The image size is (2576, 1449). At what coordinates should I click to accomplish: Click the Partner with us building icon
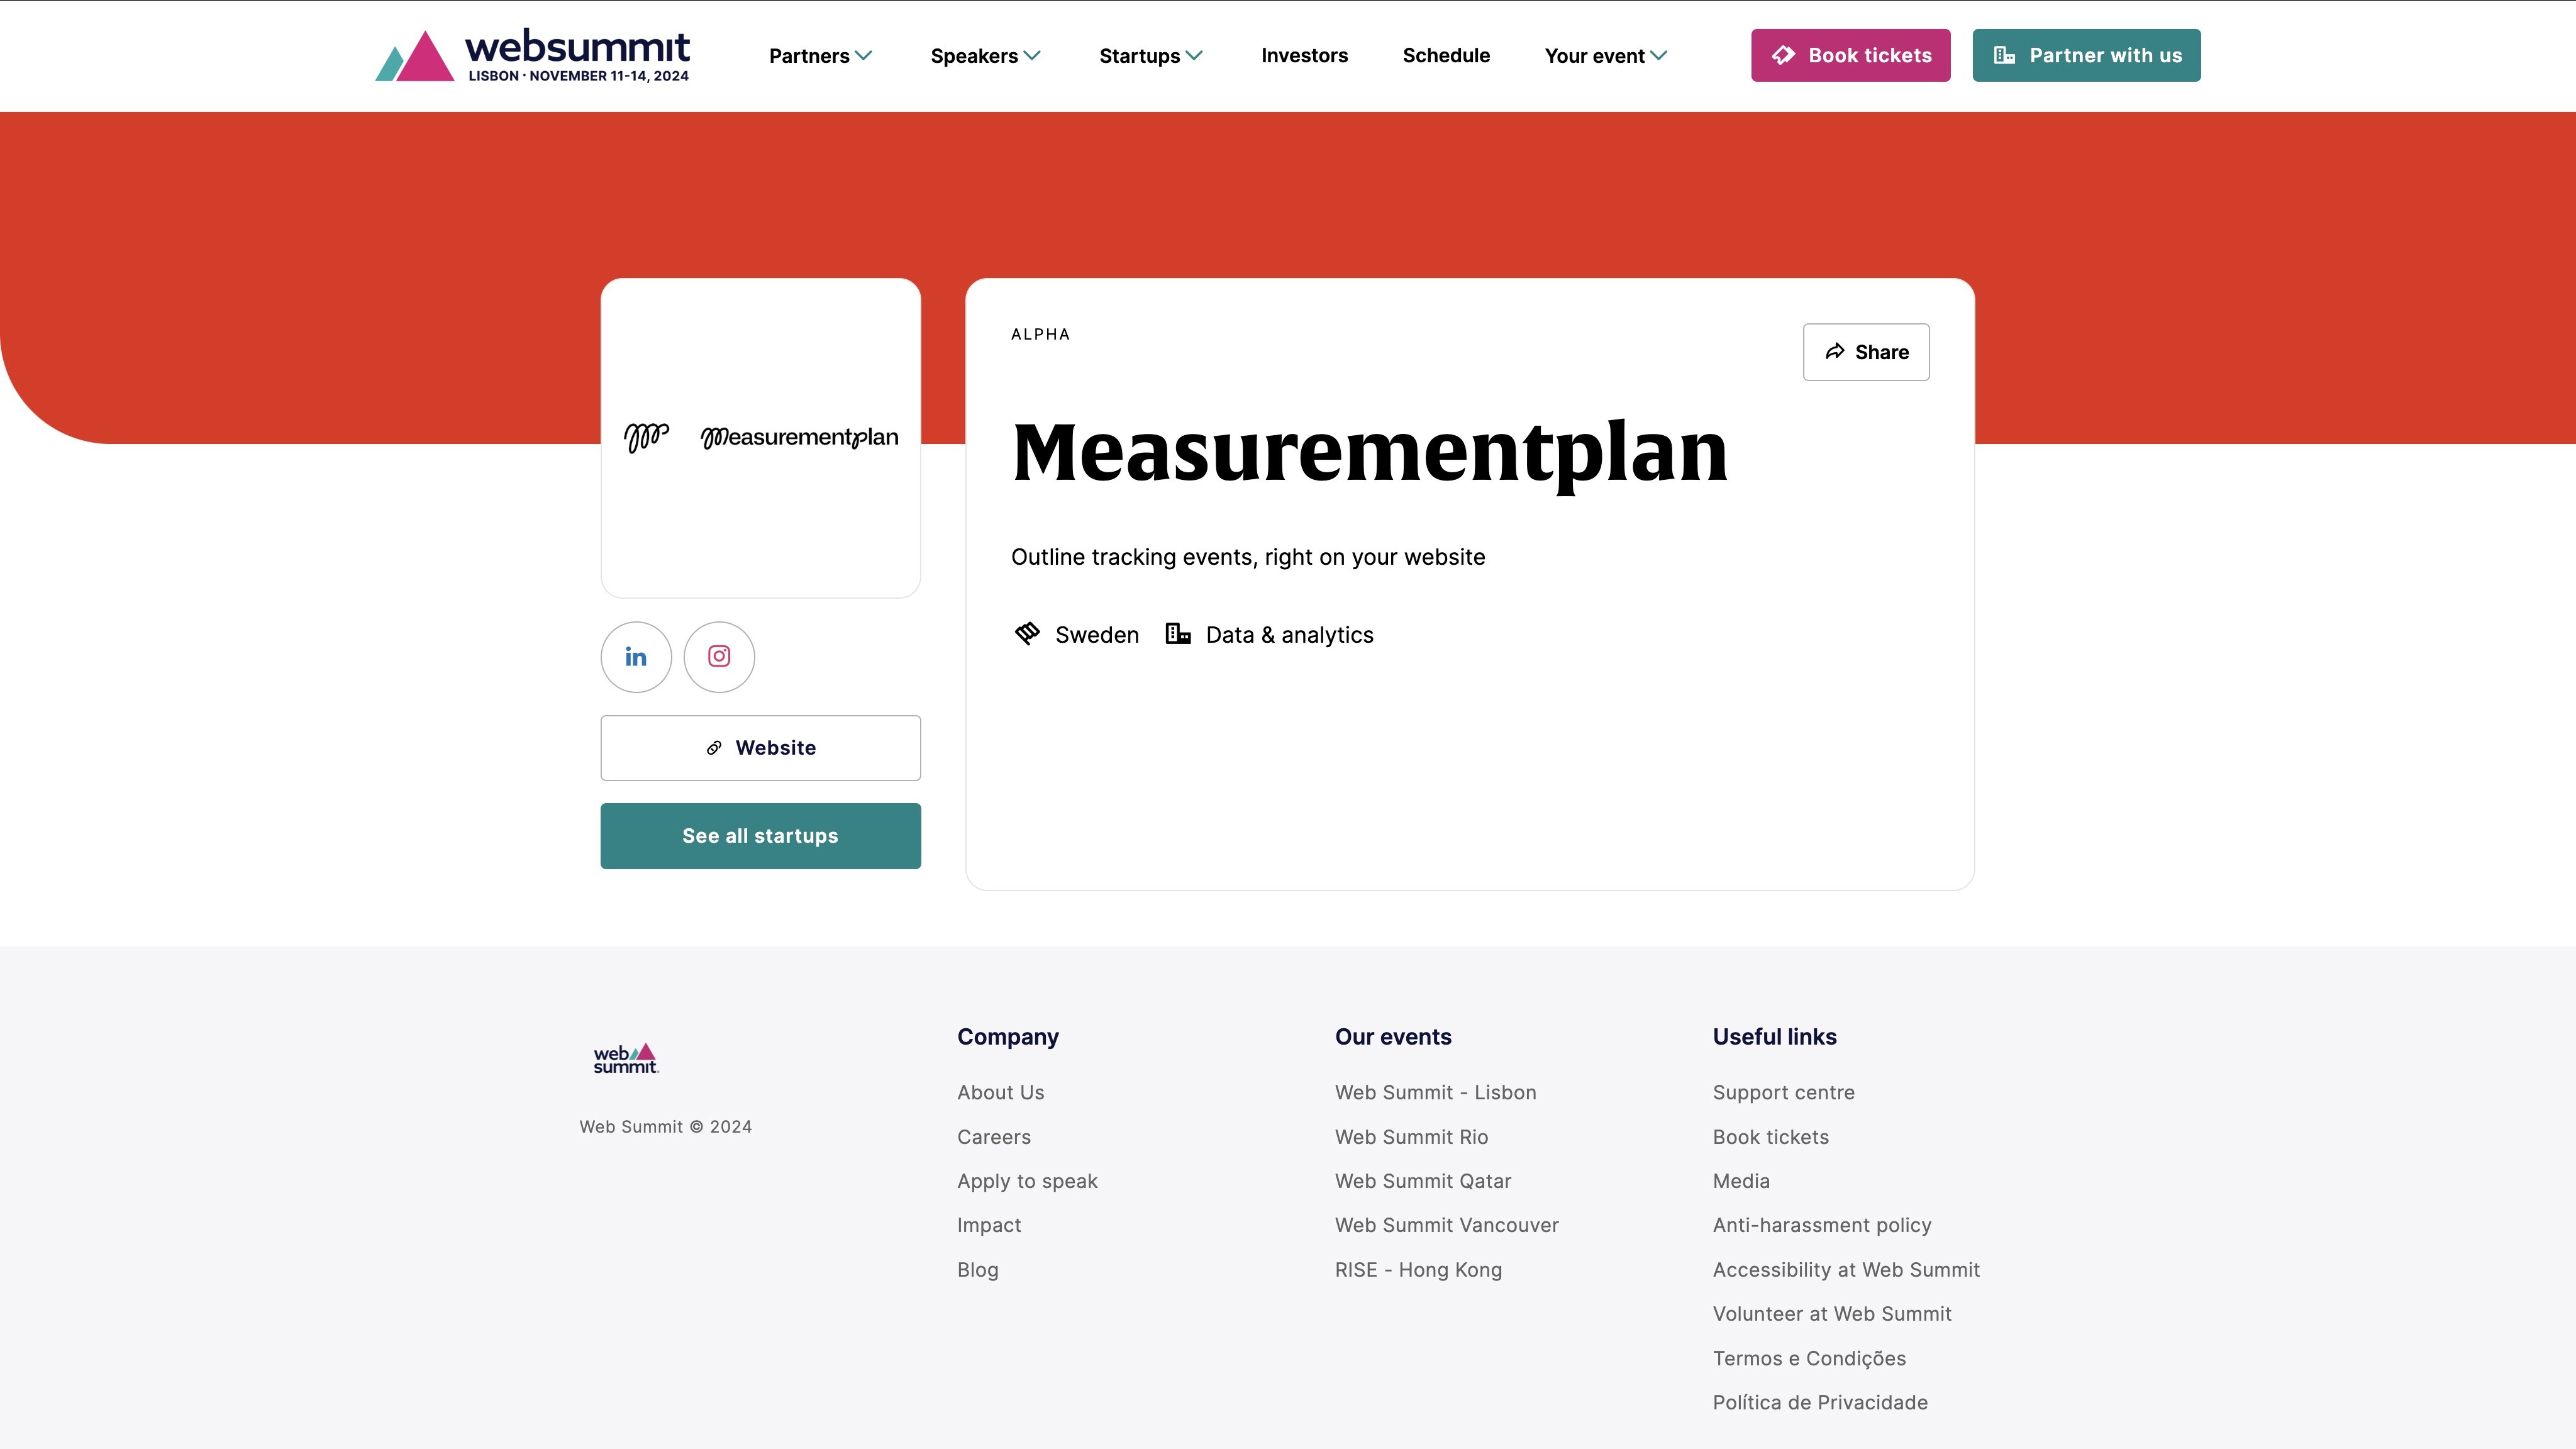click(x=2004, y=55)
